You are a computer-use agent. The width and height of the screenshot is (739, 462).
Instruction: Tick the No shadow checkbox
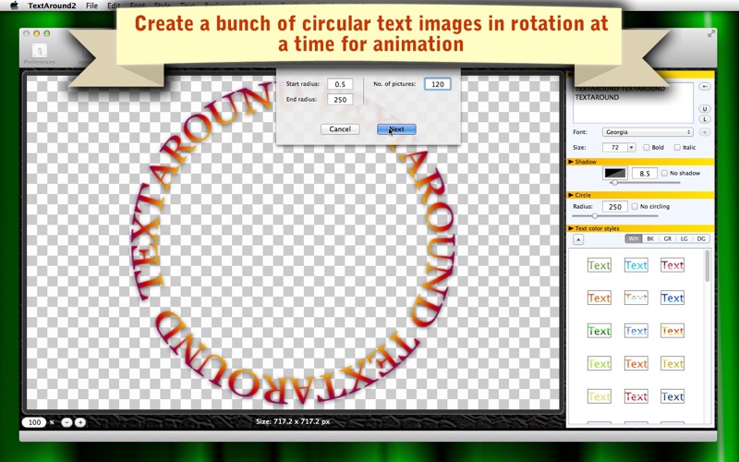coord(664,174)
